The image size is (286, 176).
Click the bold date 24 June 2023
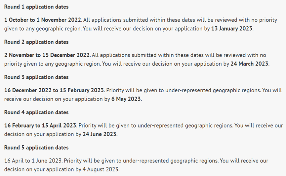(100, 134)
